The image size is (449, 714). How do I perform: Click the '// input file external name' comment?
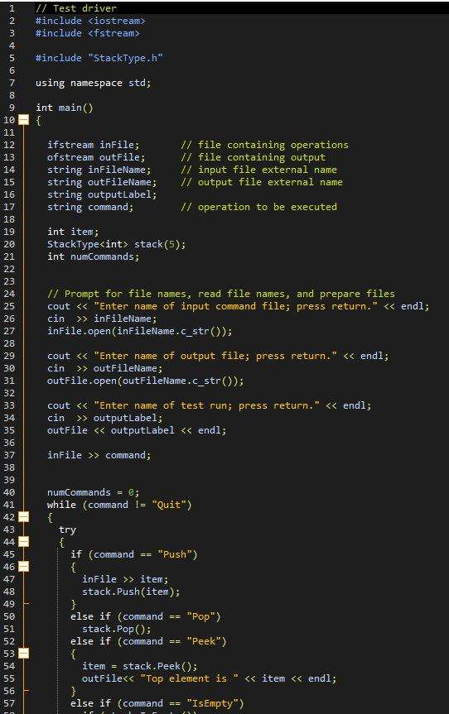(x=259, y=170)
